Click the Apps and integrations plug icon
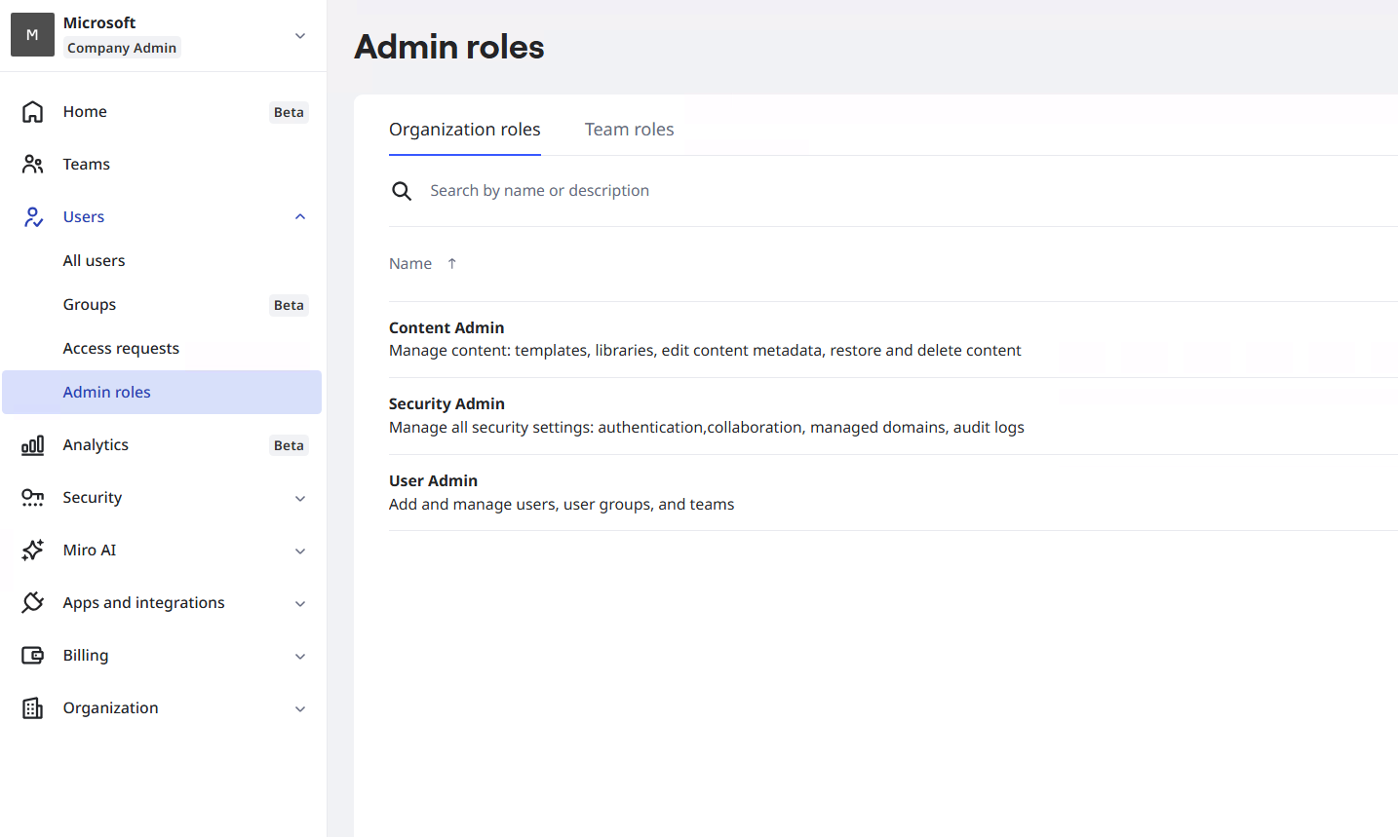1398x837 pixels. (x=32, y=603)
